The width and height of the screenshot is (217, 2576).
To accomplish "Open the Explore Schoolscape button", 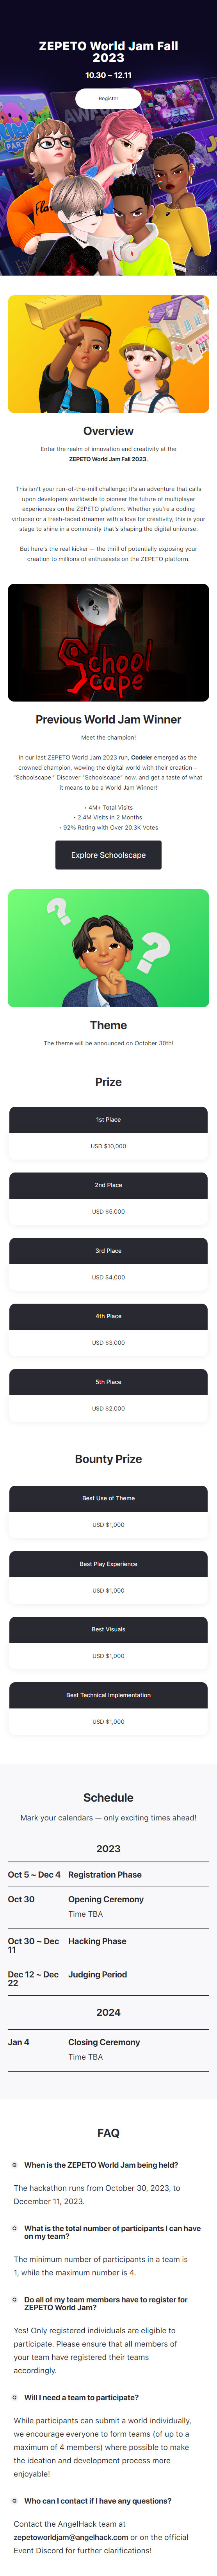I will coord(108,855).
